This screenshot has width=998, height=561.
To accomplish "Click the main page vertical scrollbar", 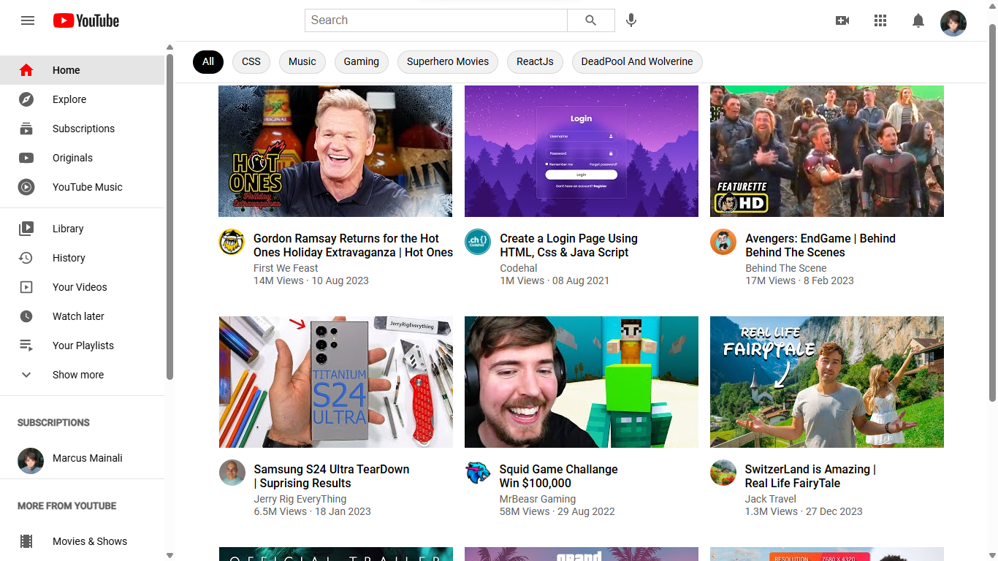I will click(x=992, y=212).
